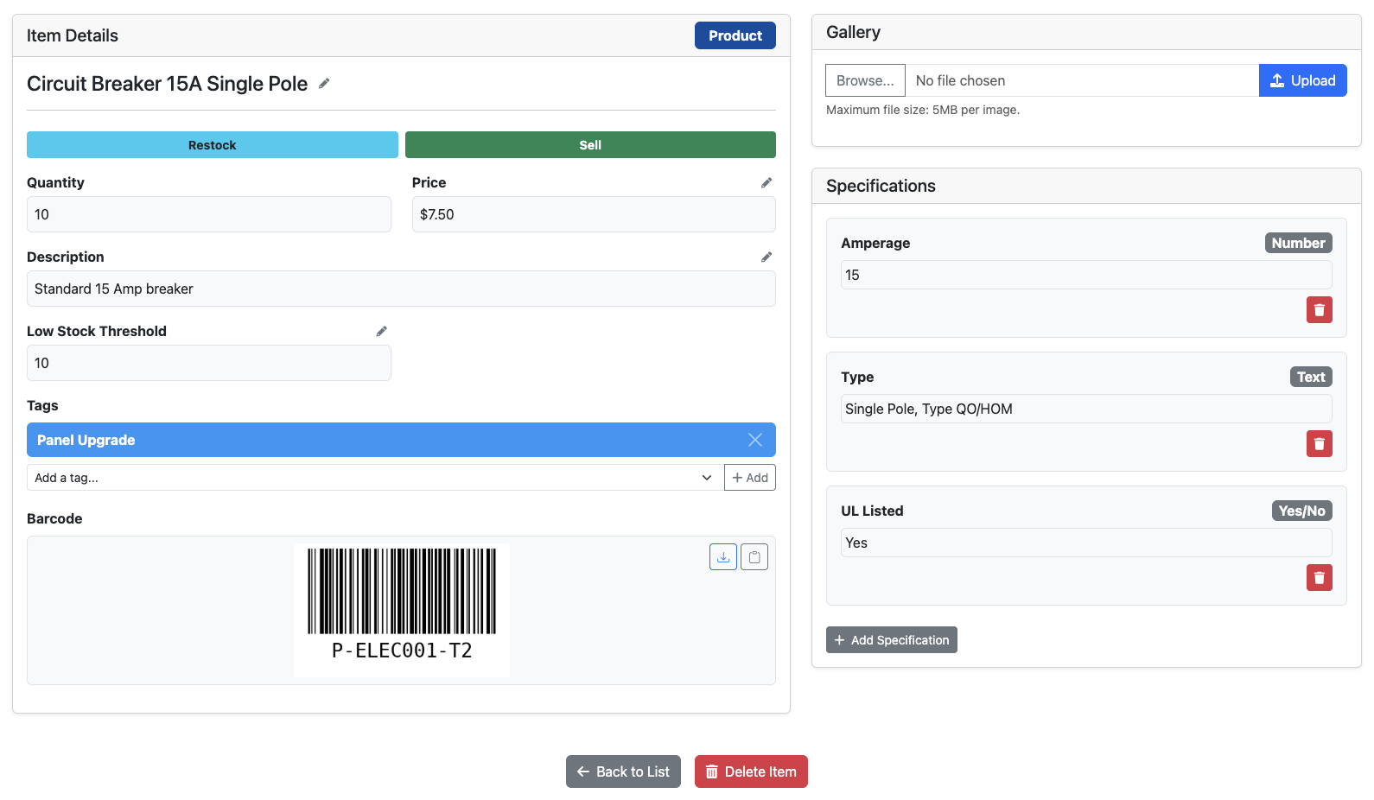Go Back to List

623,771
